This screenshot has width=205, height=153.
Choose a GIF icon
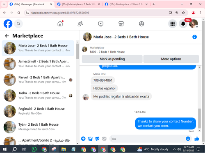point(104,139)
